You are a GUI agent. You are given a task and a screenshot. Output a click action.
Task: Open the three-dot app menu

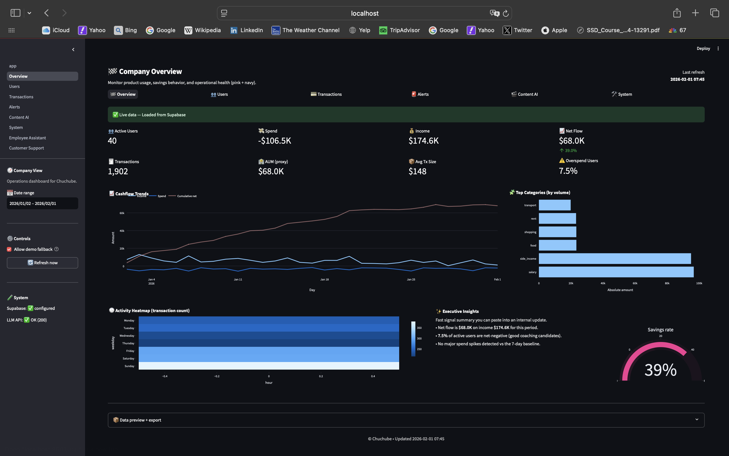tap(718, 49)
